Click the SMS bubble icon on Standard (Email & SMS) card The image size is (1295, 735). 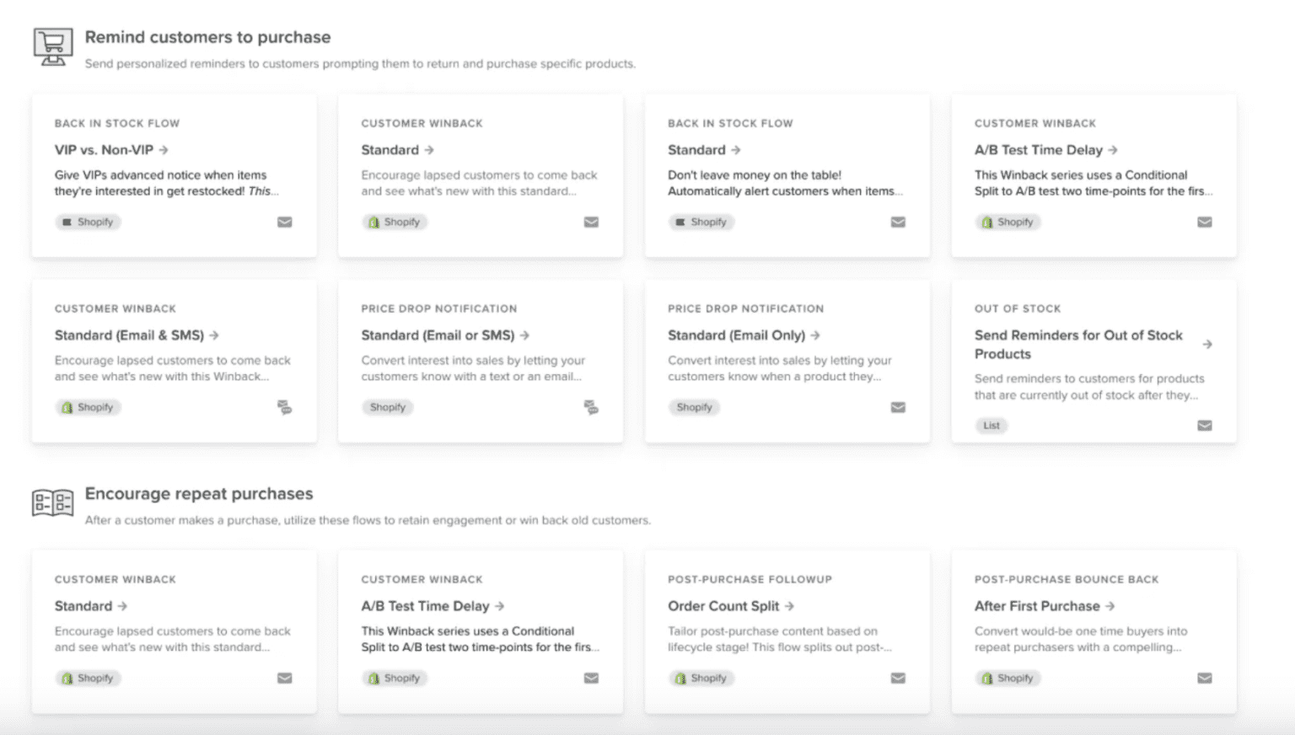[285, 407]
